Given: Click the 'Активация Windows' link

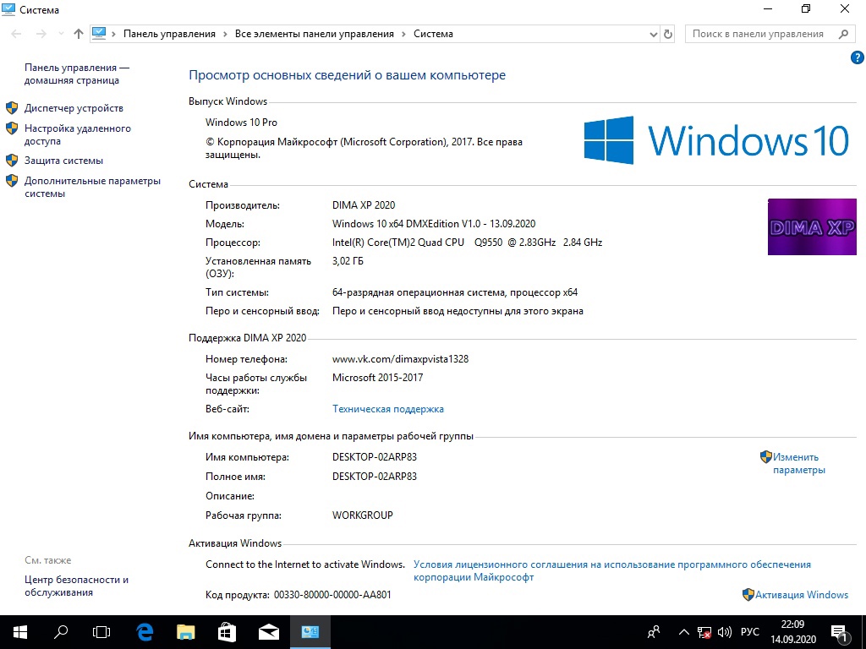Looking at the screenshot, I should point(801,595).
